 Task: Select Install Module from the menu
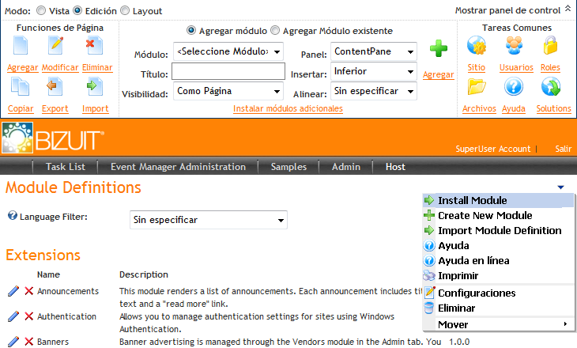click(472, 201)
